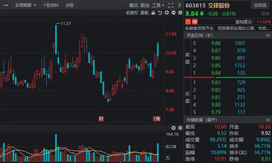Click the 诊股 diagnosis button
This screenshot has height=163, width=272.
tap(70, 5)
